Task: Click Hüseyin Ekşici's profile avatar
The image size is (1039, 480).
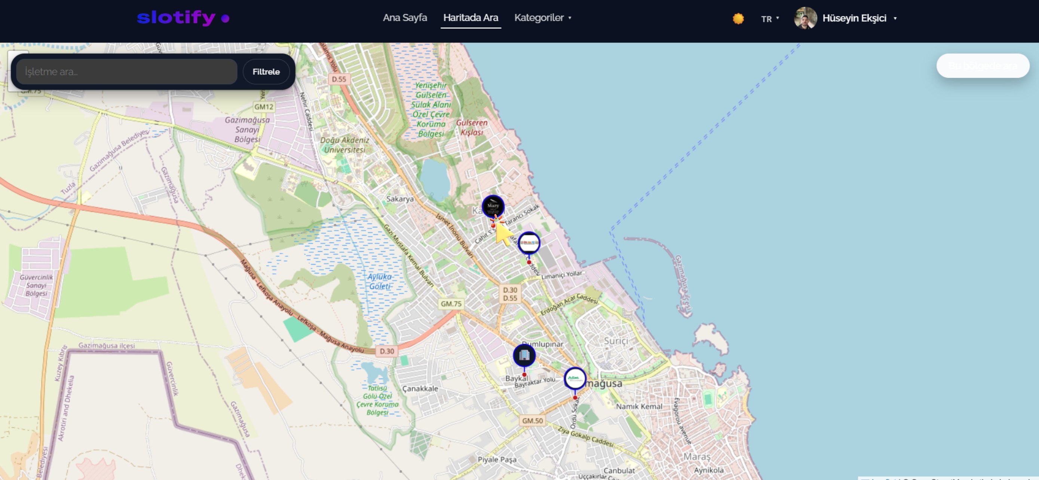Action: (x=805, y=18)
